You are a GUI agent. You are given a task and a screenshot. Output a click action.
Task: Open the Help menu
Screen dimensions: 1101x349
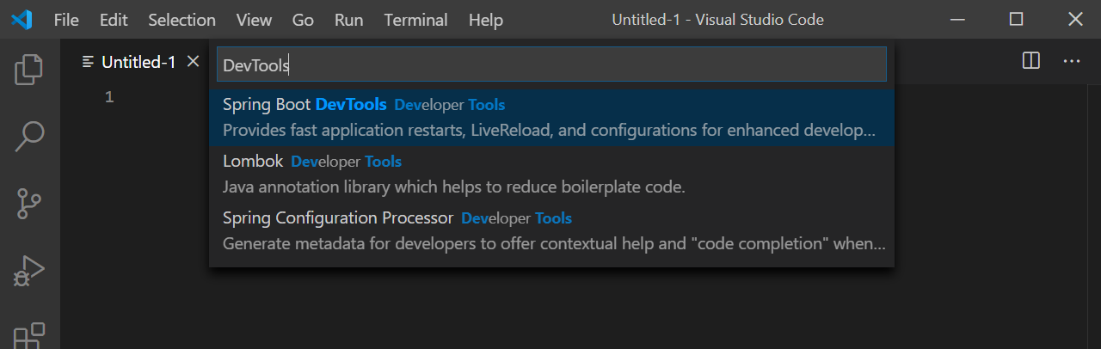point(485,20)
